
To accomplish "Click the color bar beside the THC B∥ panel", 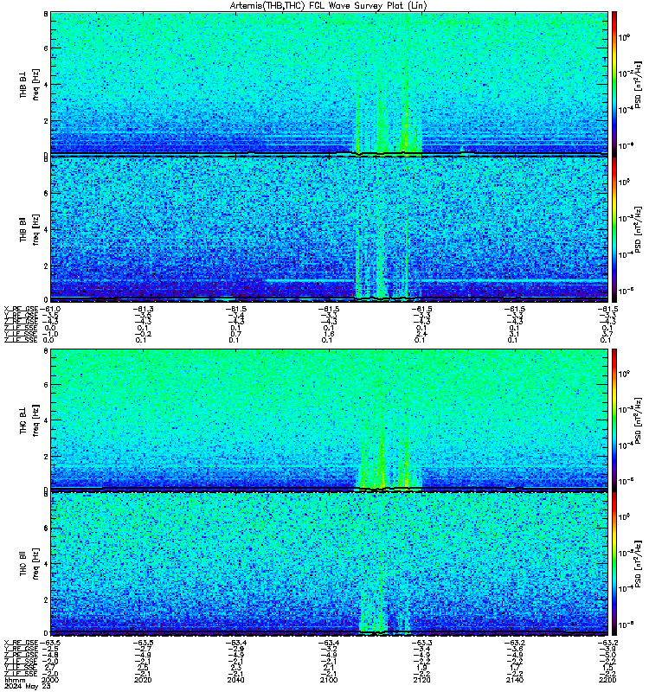I will (x=614, y=563).
